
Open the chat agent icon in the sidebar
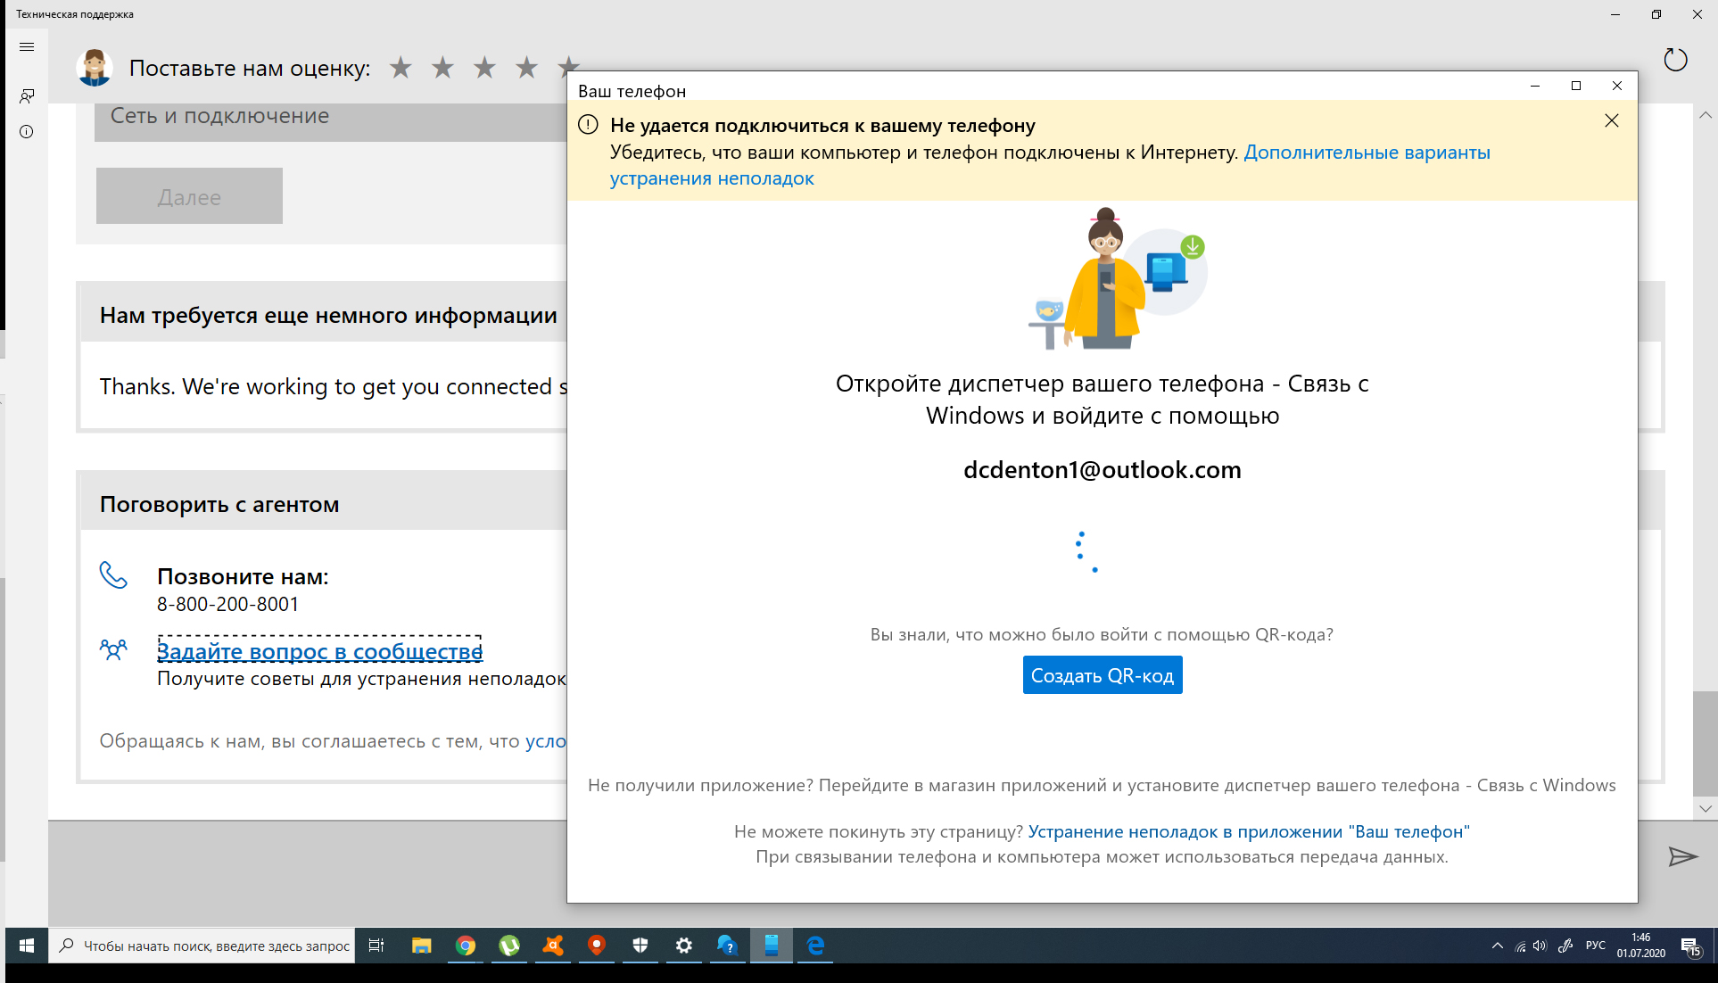27,95
